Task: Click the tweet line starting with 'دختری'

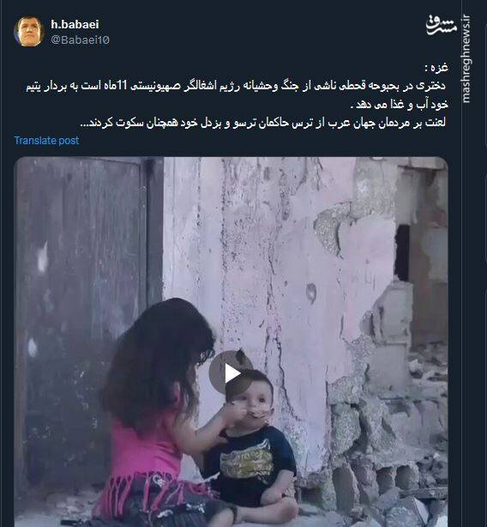Action: (236, 86)
